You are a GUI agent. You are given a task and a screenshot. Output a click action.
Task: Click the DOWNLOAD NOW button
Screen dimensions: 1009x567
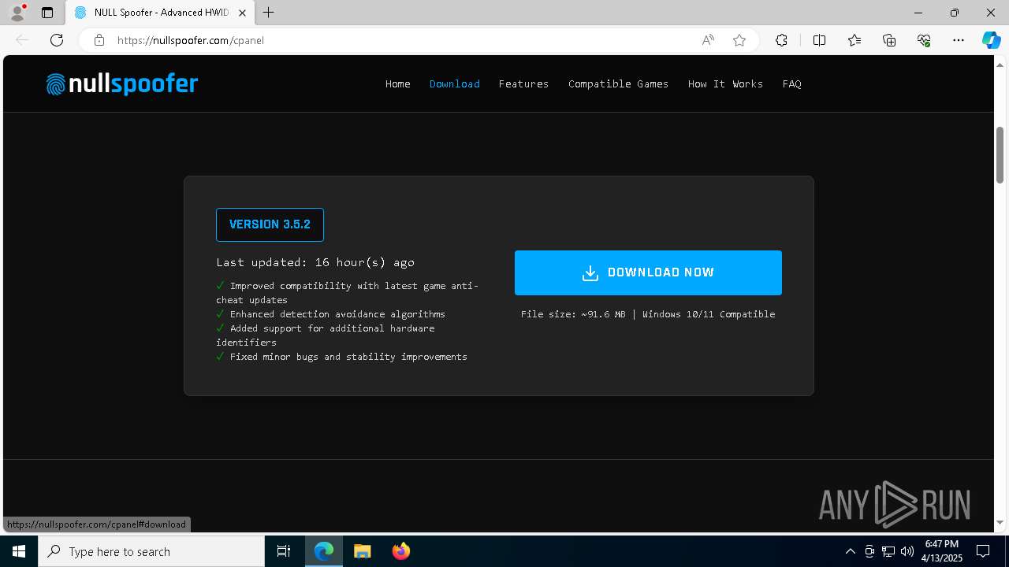pyautogui.click(x=648, y=272)
